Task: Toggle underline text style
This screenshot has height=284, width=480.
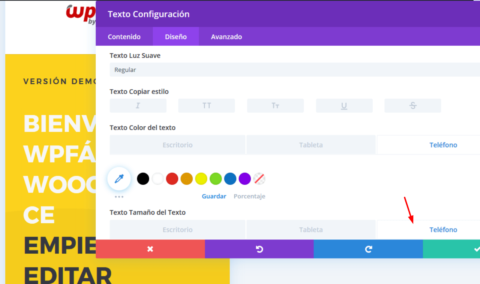Action: click(344, 106)
